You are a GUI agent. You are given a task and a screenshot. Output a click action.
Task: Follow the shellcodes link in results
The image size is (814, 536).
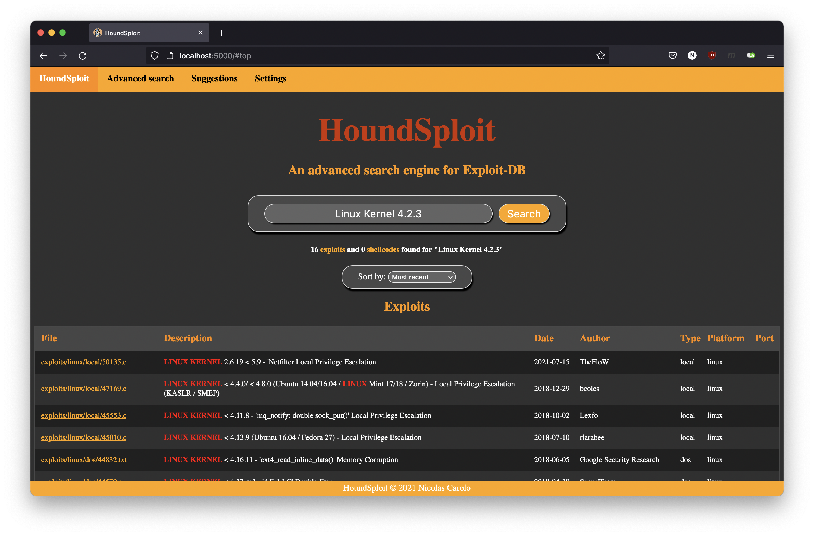pos(383,250)
